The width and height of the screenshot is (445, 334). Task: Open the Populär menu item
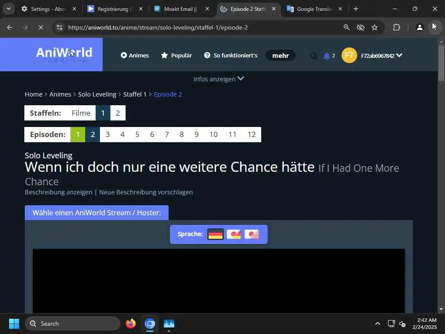[176, 55]
